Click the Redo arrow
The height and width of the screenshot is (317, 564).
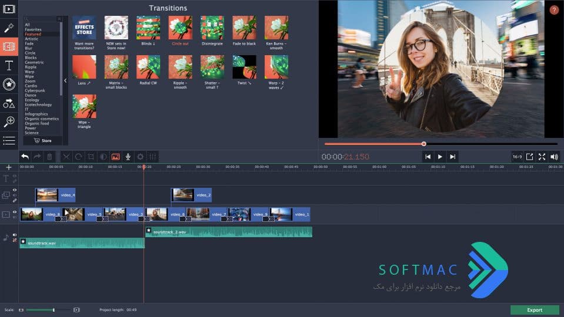click(x=37, y=157)
